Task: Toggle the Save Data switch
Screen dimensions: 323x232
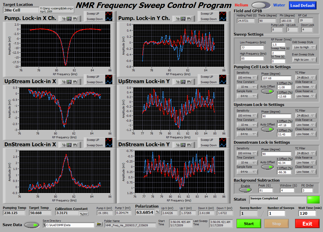Action: (32, 225)
